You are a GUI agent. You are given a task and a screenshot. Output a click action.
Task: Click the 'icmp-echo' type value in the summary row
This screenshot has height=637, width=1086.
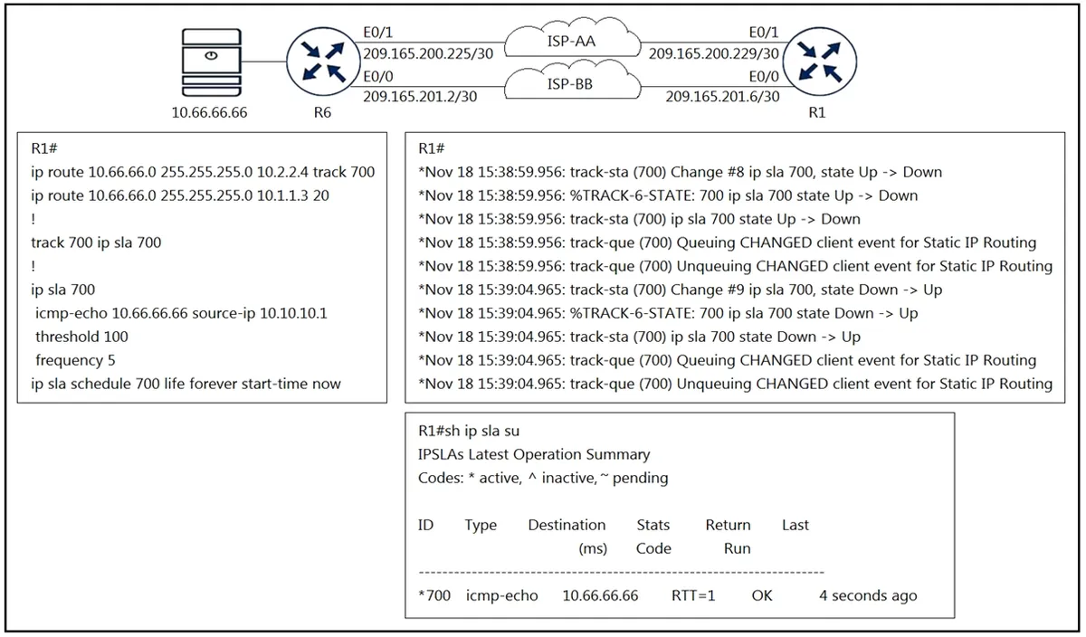[x=502, y=595]
